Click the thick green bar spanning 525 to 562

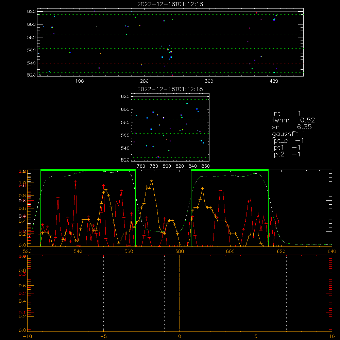88,170
